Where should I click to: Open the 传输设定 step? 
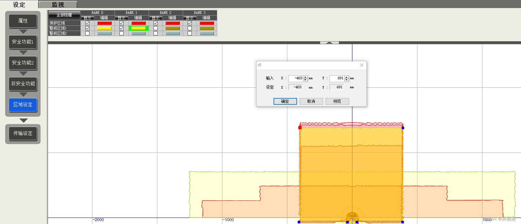click(x=23, y=133)
